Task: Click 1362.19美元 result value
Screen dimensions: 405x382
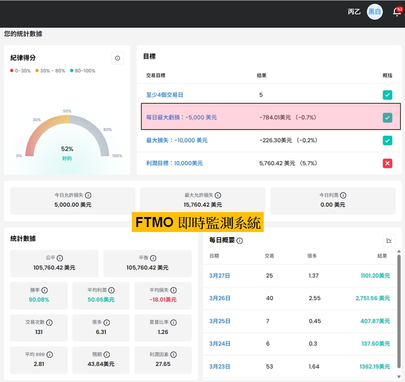Action: [x=375, y=367]
